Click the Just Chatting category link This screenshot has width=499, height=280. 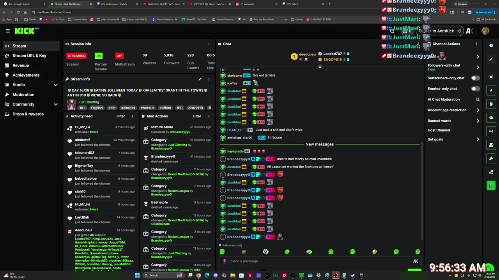[88, 102]
